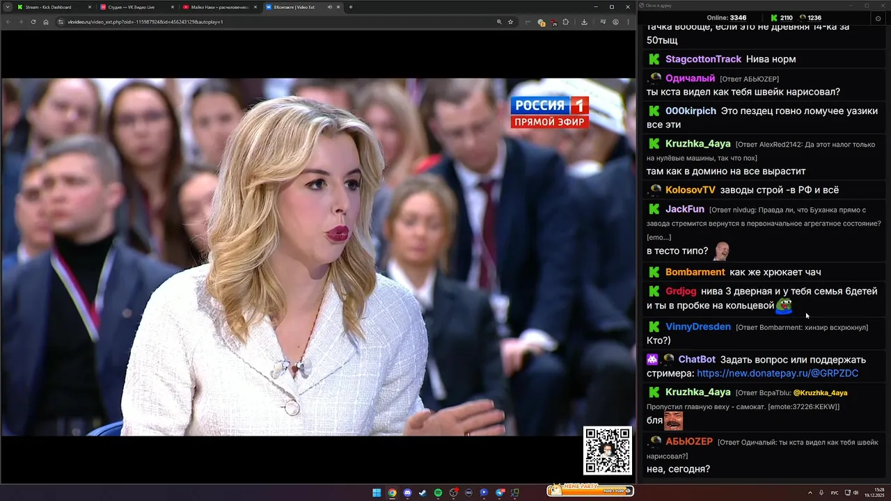Click the Meme Party donation goal bar
Image resolution: width=891 pixels, height=501 pixels.
coord(590,491)
